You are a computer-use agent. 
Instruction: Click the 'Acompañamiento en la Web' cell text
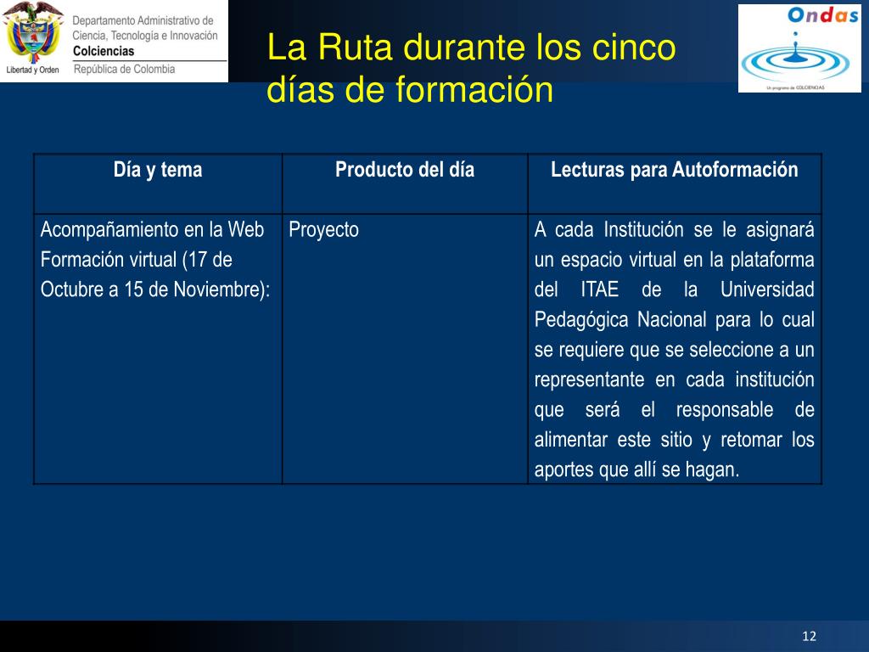point(152,229)
